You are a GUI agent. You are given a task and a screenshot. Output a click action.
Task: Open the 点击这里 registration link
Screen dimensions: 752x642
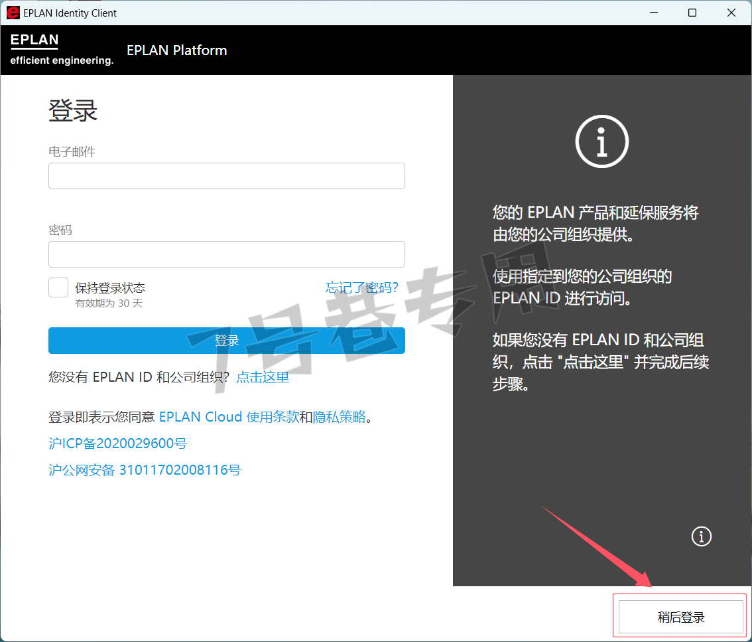tap(263, 377)
